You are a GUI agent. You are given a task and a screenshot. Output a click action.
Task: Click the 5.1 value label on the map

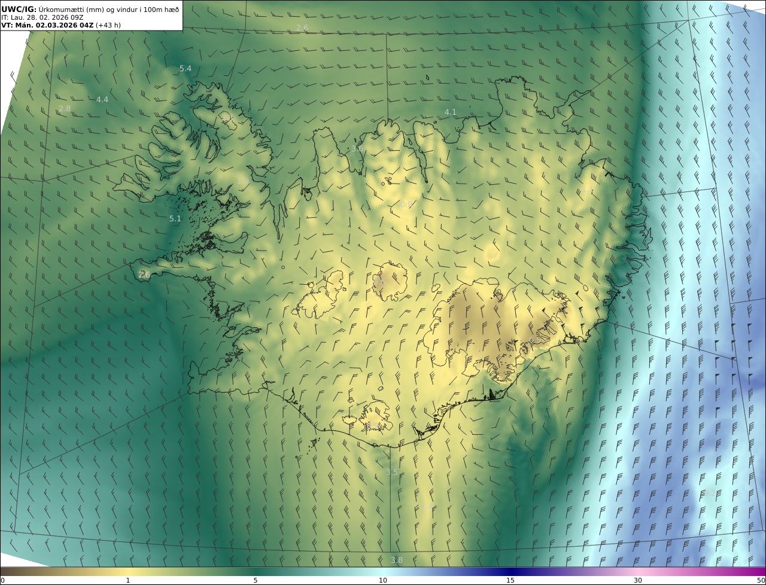point(175,219)
